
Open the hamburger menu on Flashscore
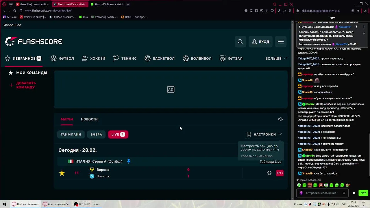click(281, 42)
